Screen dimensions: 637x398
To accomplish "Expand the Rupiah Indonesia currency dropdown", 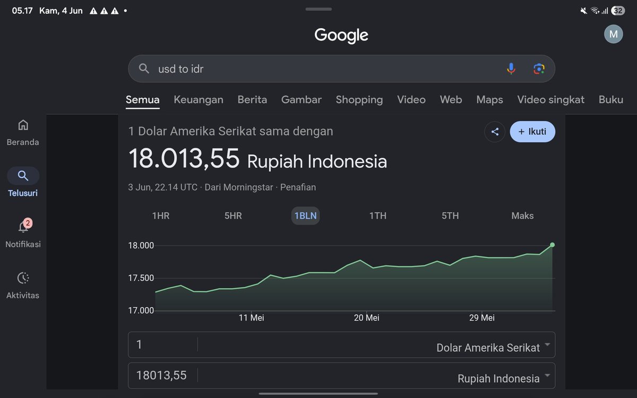I will coord(503,378).
